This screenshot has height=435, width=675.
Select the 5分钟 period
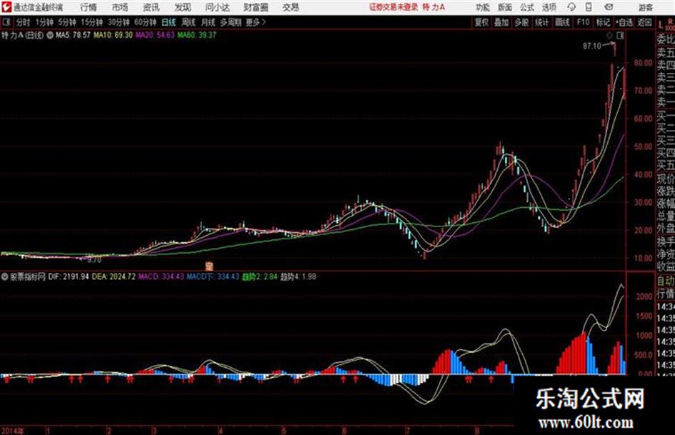(66, 22)
